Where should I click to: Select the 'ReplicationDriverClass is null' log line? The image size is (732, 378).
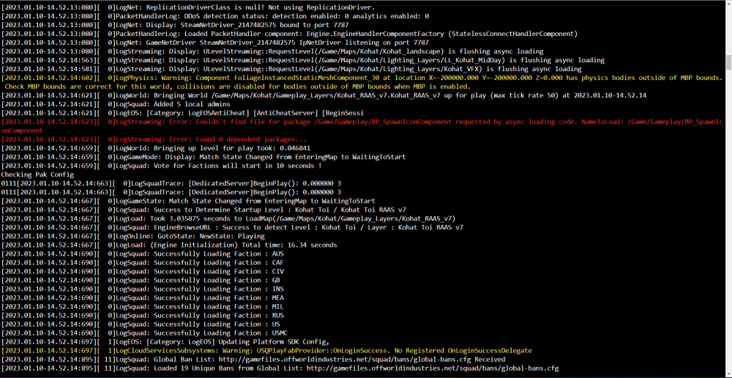pyautogui.click(x=188, y=7)
